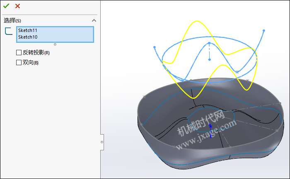Cancel using the red X icon

pyautogui.click(x=17, y=6)
